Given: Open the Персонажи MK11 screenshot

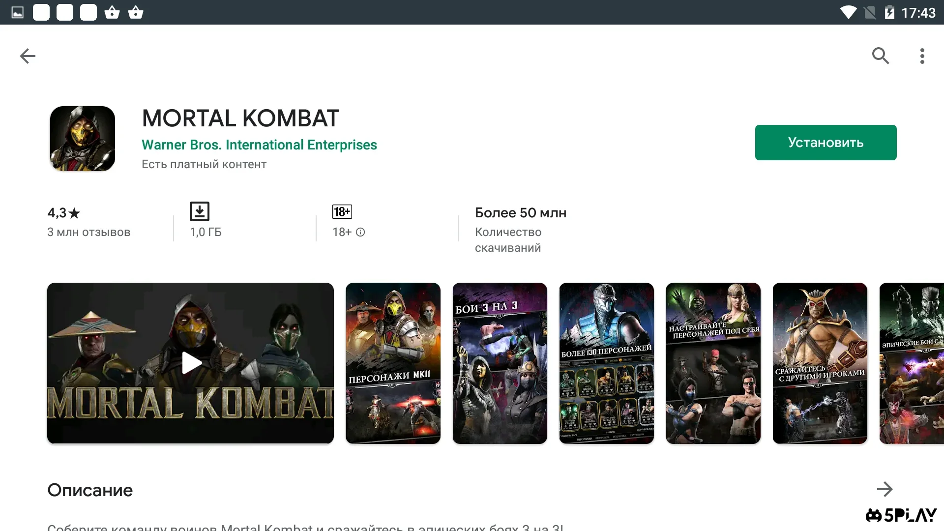Looking at the screenshot, I should pos(393,363).
